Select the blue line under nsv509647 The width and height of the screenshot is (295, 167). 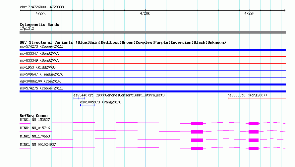152,77
